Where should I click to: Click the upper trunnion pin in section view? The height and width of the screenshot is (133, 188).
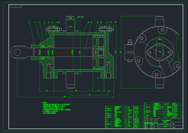coord(70,24)
